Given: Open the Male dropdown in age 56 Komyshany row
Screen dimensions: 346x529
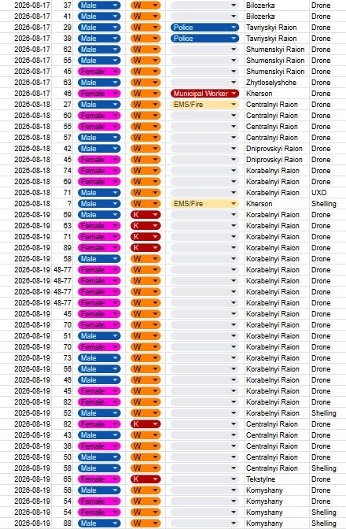Looking at the screenshot, I should [99, 490].
